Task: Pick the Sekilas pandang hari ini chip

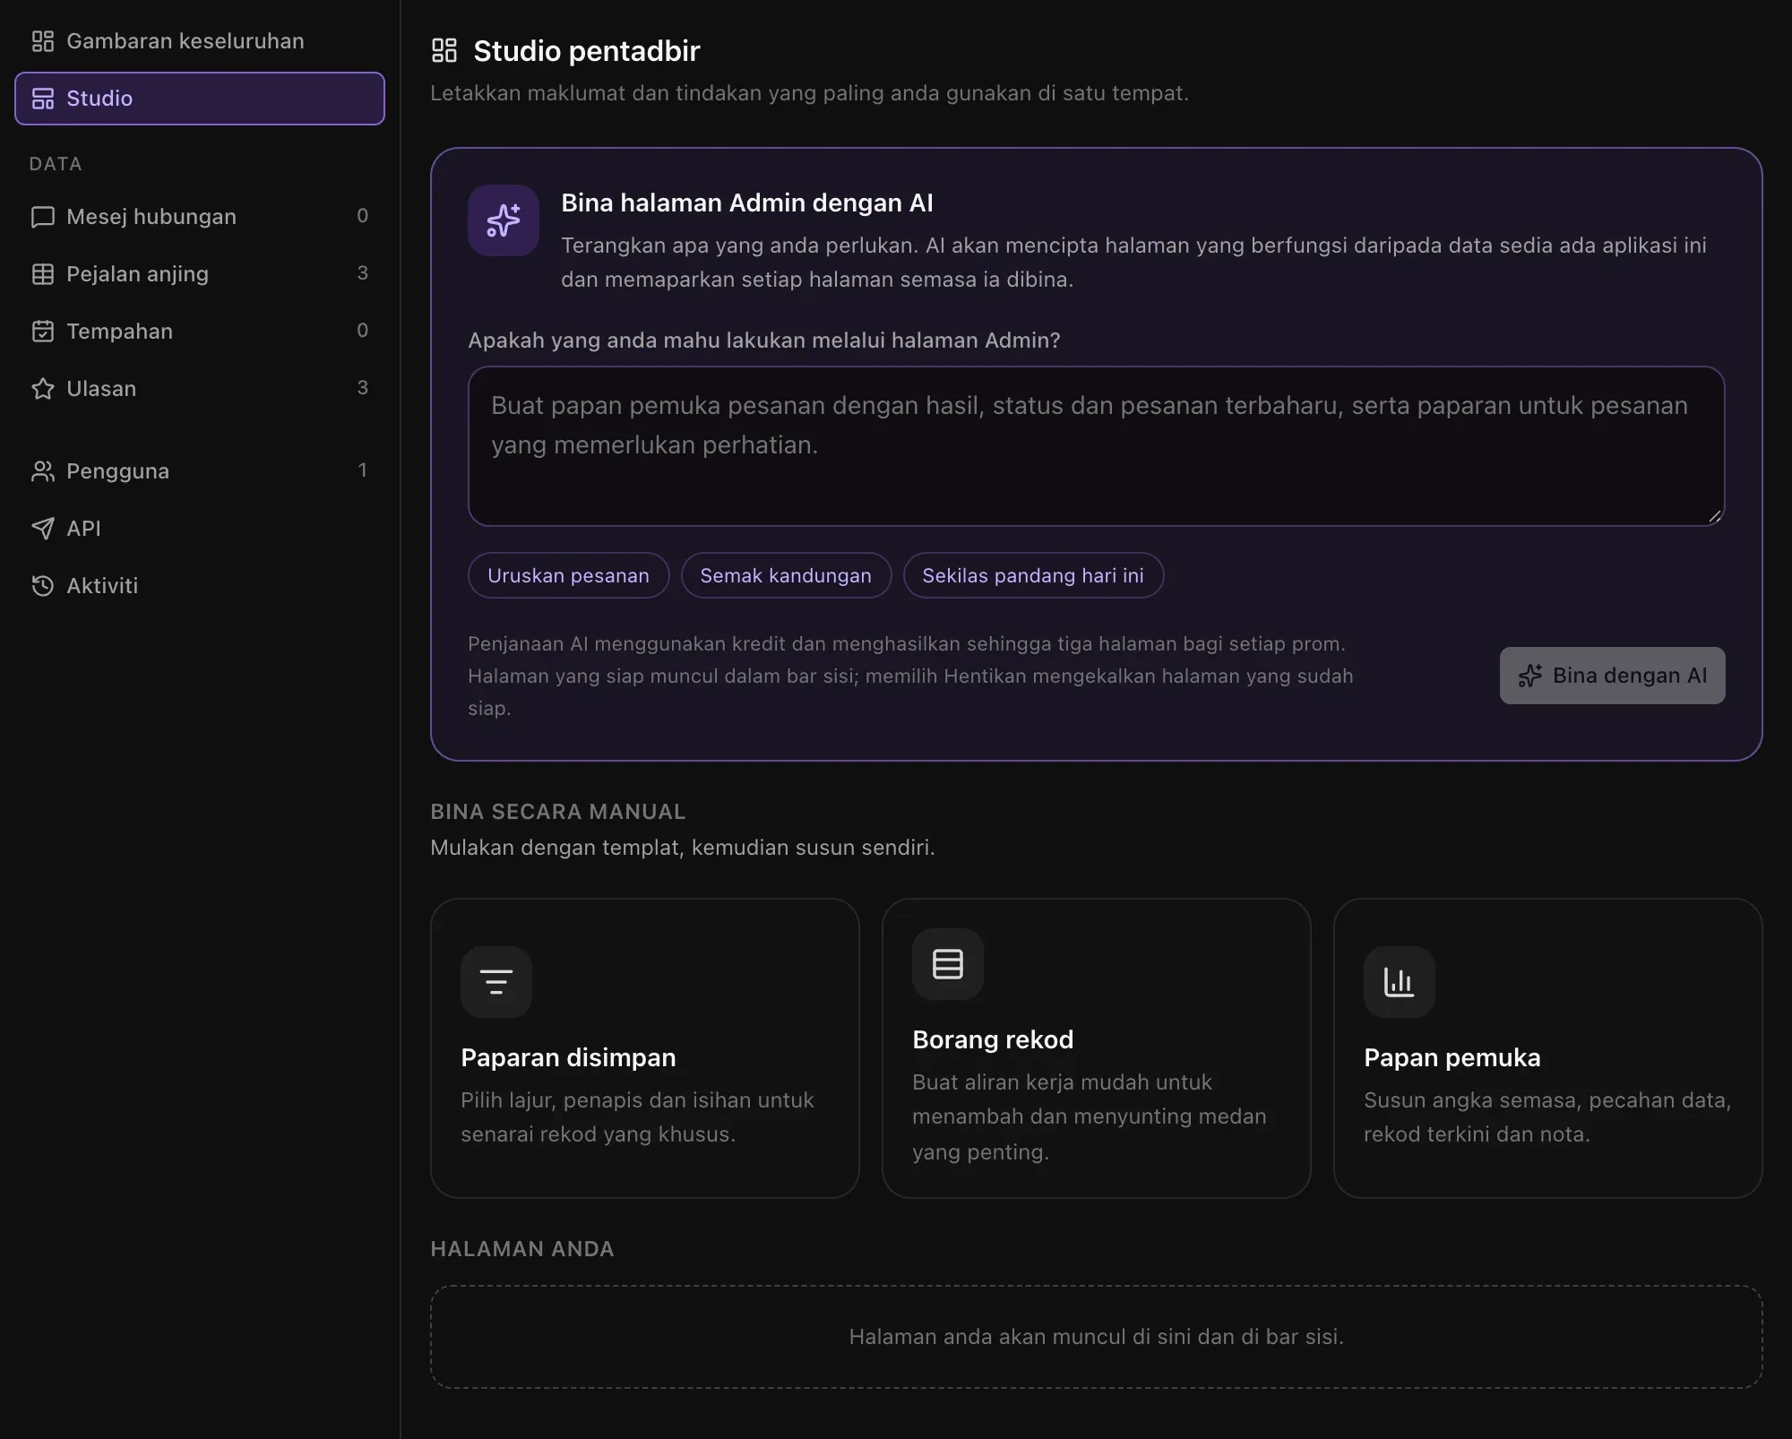Action: tap(1033, 575)
